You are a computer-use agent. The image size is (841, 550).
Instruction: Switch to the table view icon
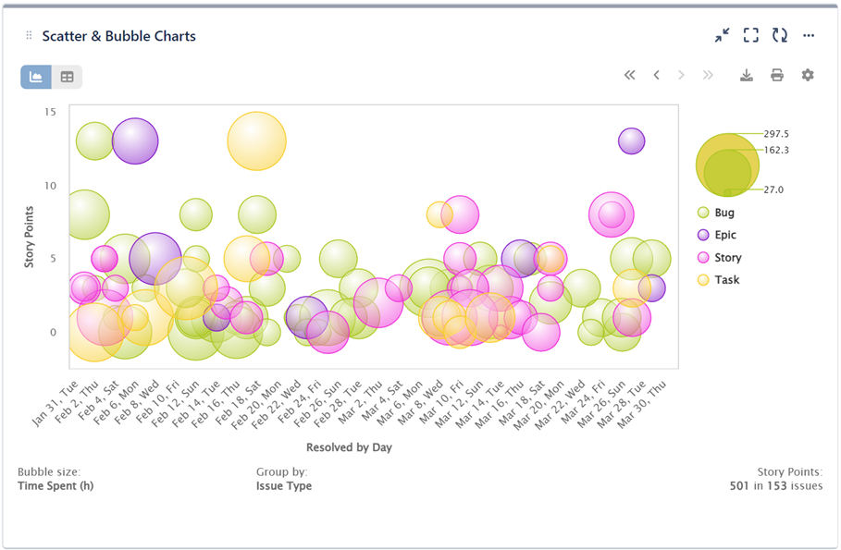(x=66, y=77)
